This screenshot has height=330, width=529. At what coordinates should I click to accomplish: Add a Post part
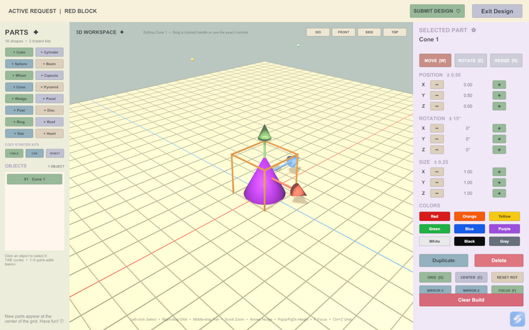click(x=19, y=110)
